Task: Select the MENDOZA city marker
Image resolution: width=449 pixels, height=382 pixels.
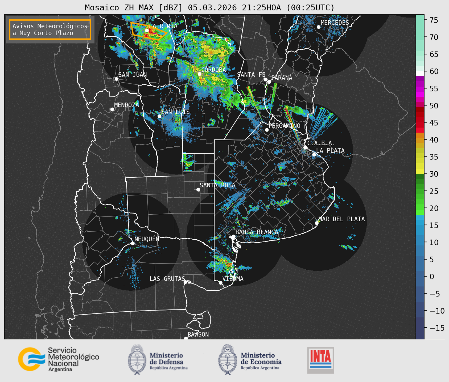Action: point(112,109)
